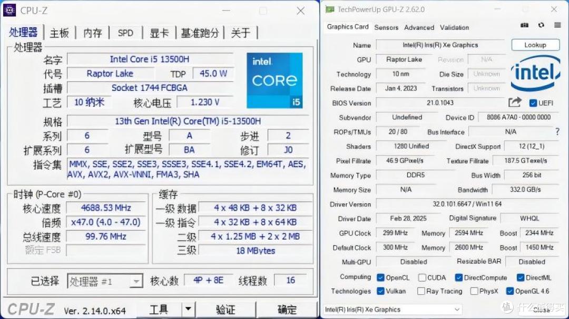Open the 工具 dropdown arrow
Screen dimensions: 569x319
(x=188, y=309)
